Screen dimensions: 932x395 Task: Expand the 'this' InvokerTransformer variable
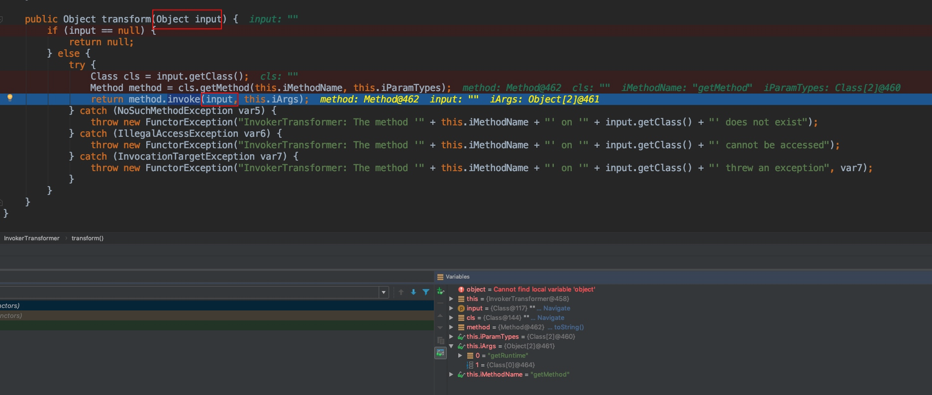point(451,299)
